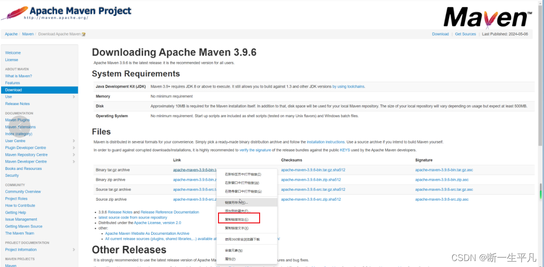
Task: Expand the Project Information chevron
Action: tap(74, 250)
